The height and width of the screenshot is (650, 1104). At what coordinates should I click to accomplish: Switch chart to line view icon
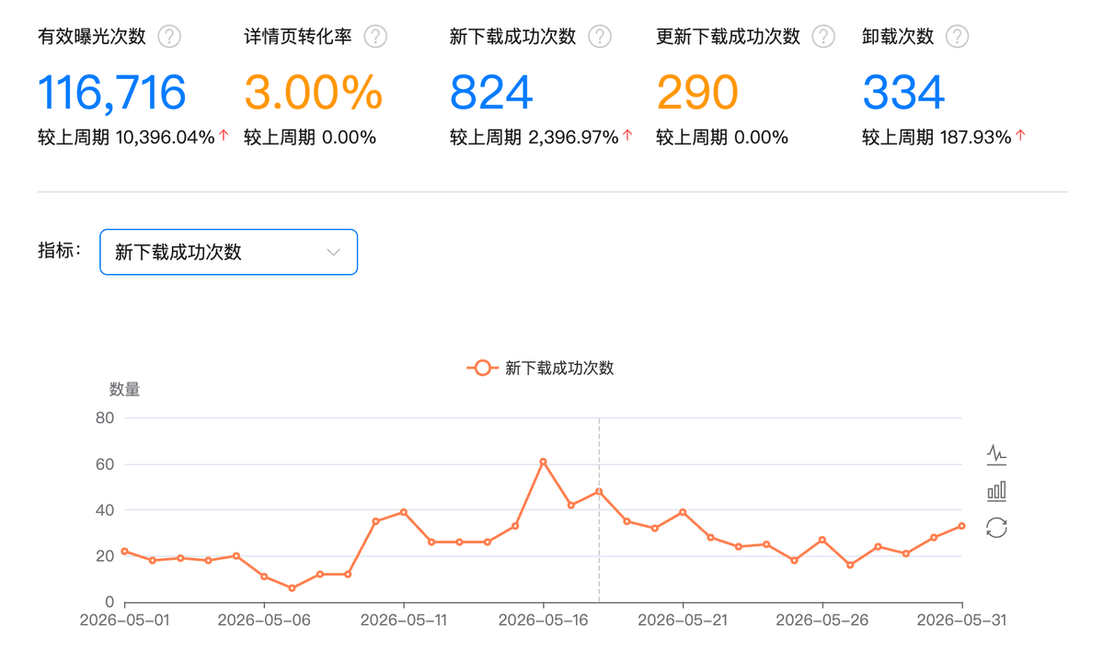pos(996,454)
